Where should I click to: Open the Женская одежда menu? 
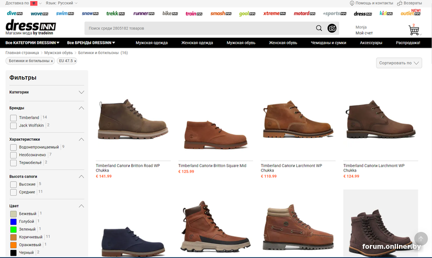[x=197, y=43]
